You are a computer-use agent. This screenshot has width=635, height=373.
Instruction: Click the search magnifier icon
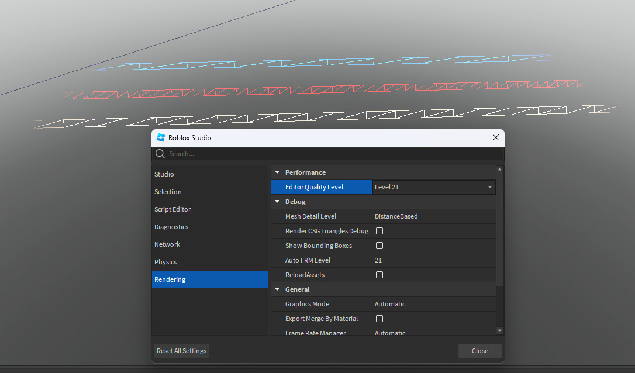(x=160, y=154)
